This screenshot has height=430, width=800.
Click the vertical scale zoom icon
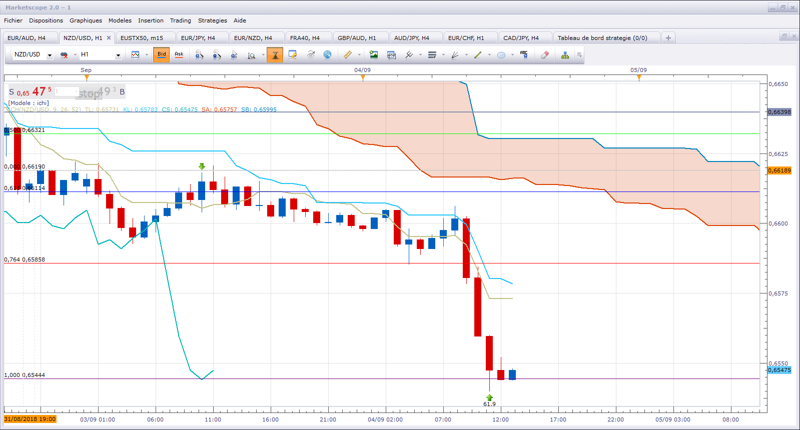(252, 55)
